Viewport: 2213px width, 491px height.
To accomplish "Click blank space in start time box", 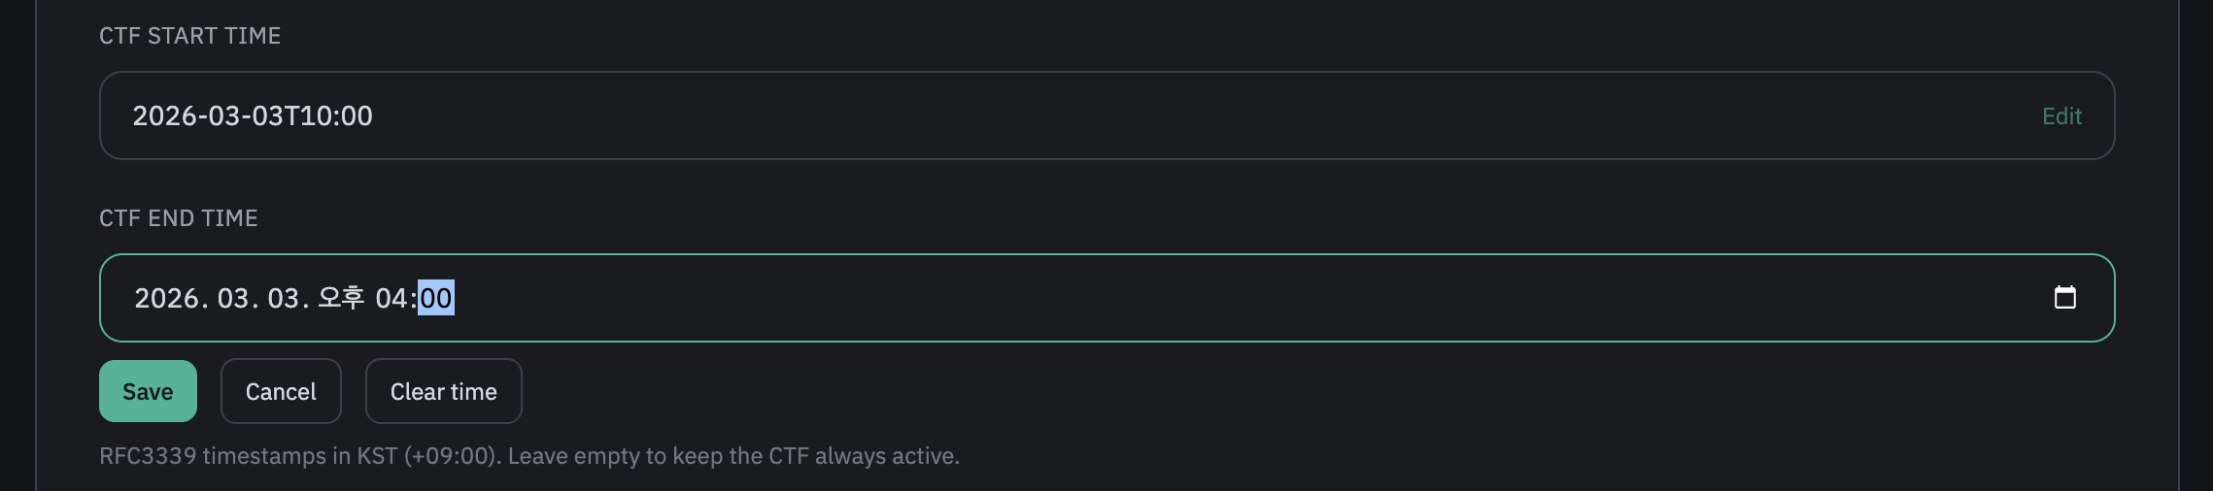I will tap(1166, 116).
